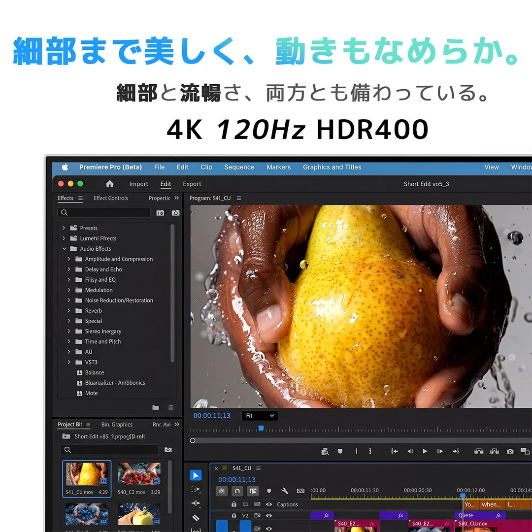532x532 pixels.
Task: Toggle sync lock on V2 track
Action: (257, 516)
